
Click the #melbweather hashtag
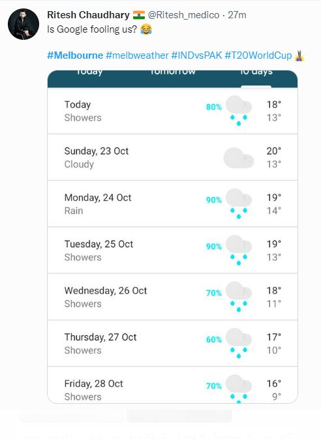coord(137,55)
